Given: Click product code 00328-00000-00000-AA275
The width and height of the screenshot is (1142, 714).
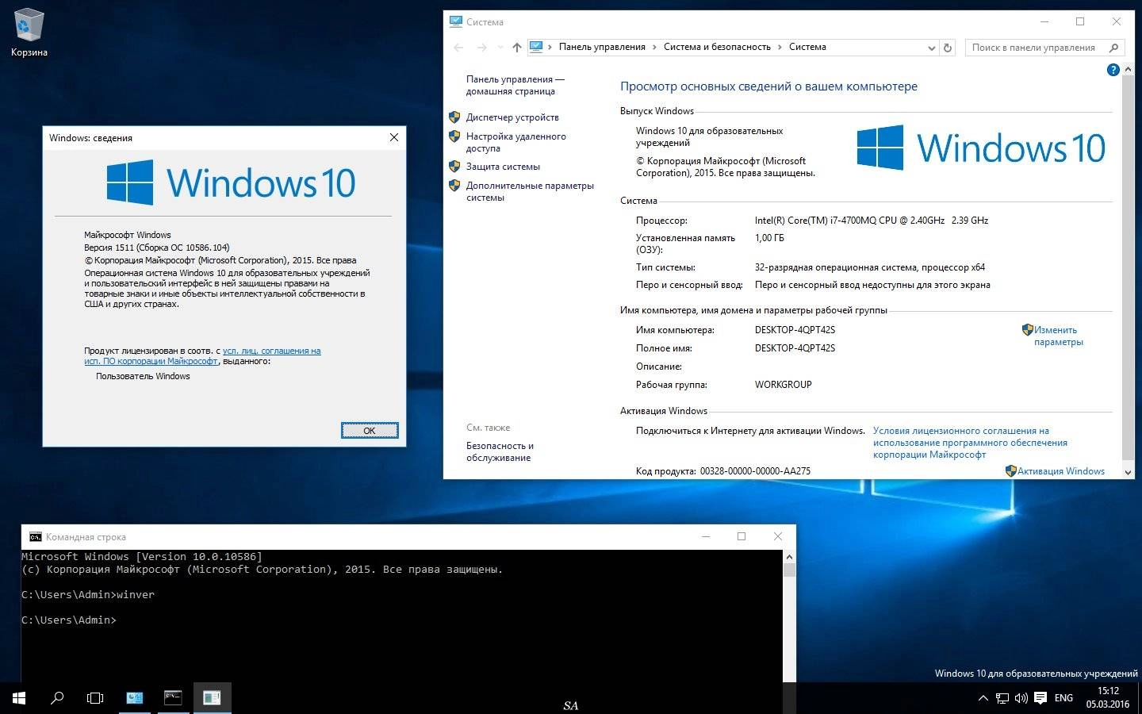Looking at the screenshot, I should tap(755, 471).
